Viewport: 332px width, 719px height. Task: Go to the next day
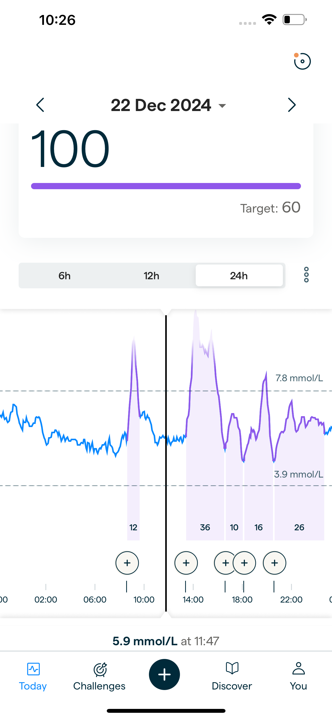[x=292, y=105]
